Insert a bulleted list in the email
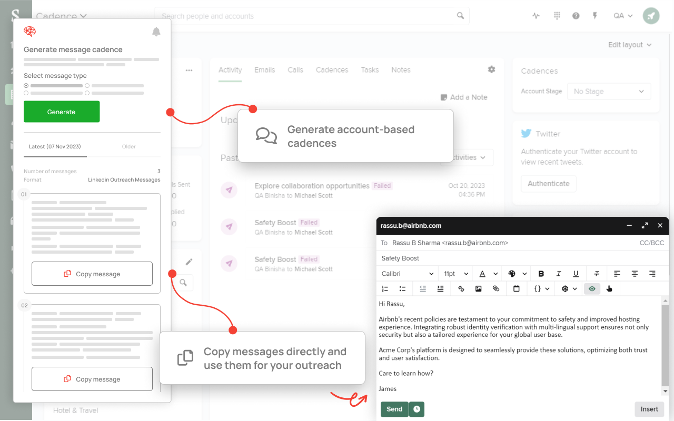This screenshot has height=421, width=674. [x=402, y=289]
